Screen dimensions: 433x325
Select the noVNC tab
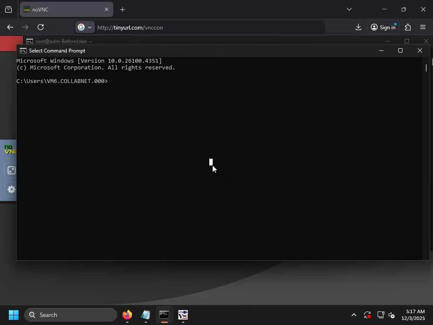66,9
